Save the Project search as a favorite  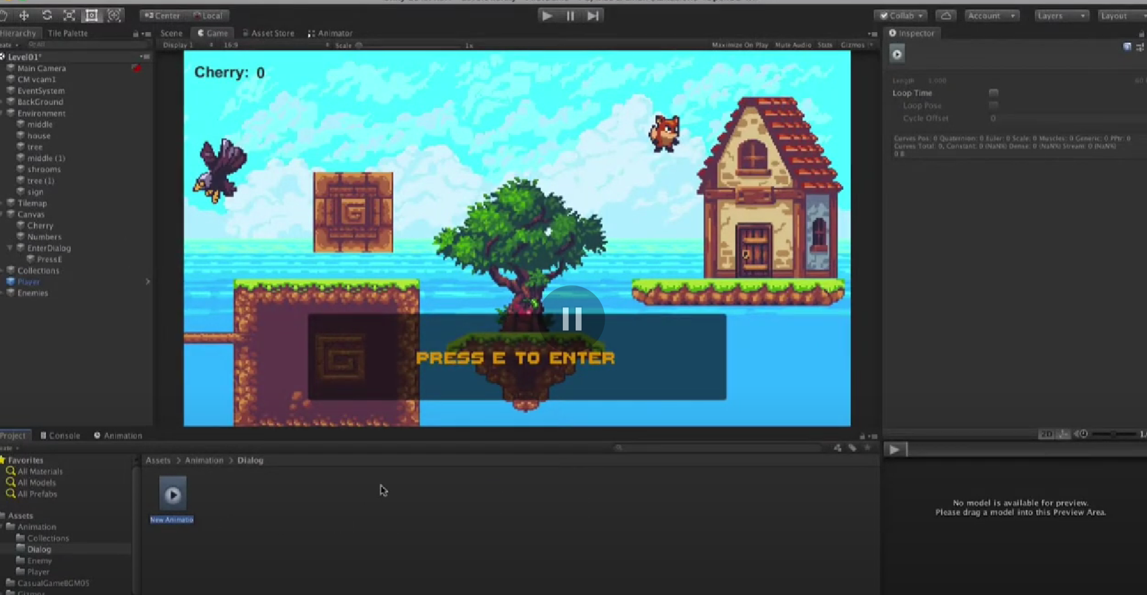tap(868, 448)
